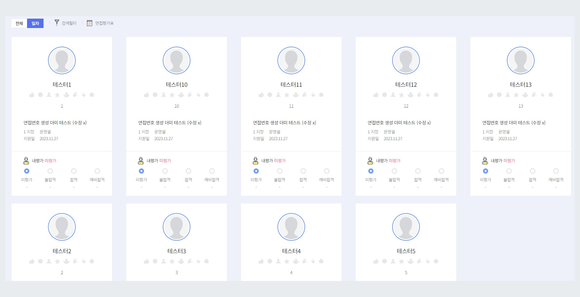Click circle badge icon on 테스터10 card

point(155,95)
